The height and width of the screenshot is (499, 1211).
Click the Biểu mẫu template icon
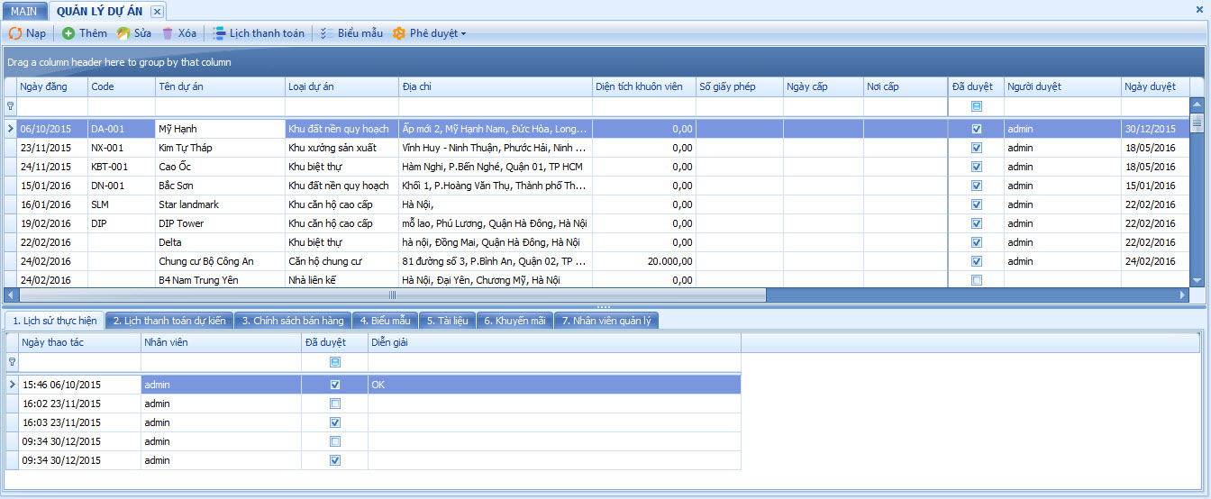point(327,33)
